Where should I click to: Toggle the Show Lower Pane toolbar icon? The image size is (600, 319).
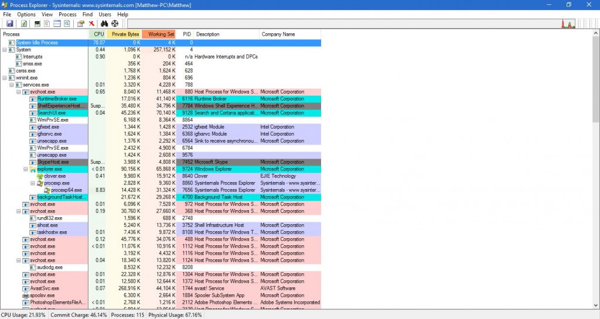[x=57, y=23]
